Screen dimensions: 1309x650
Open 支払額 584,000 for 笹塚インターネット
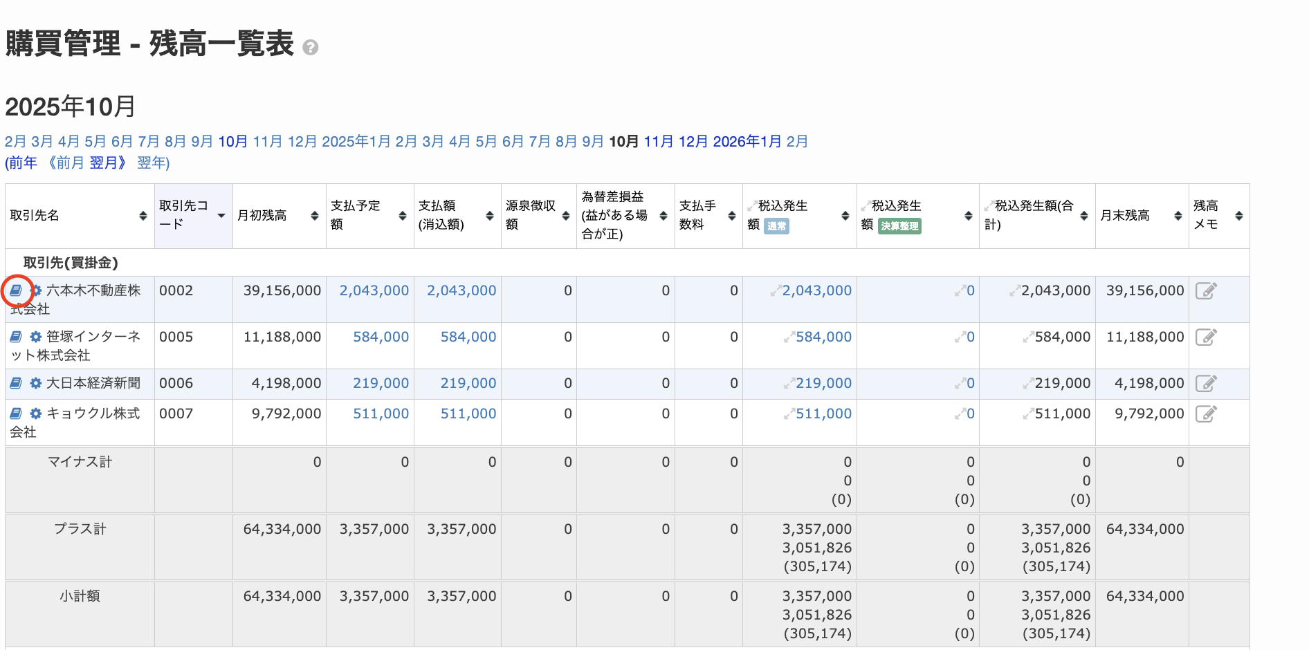(468, 337)
